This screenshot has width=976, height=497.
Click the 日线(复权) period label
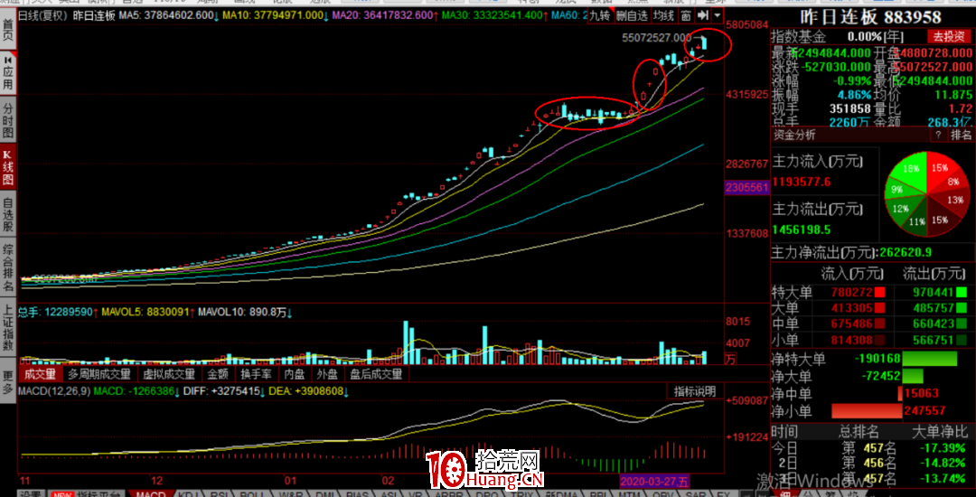point(43,15)
